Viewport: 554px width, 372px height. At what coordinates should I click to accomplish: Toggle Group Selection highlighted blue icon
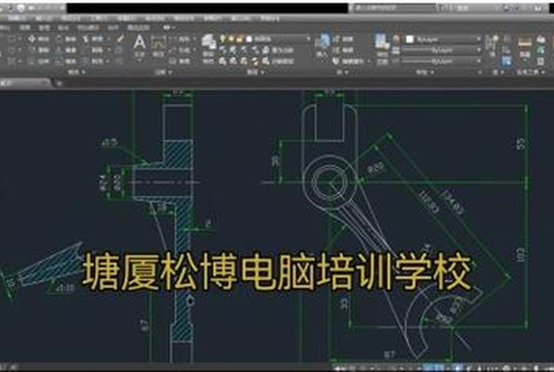pos(507,61)
